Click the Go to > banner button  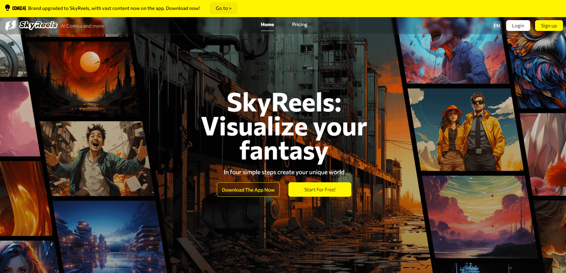coord(223,8)
